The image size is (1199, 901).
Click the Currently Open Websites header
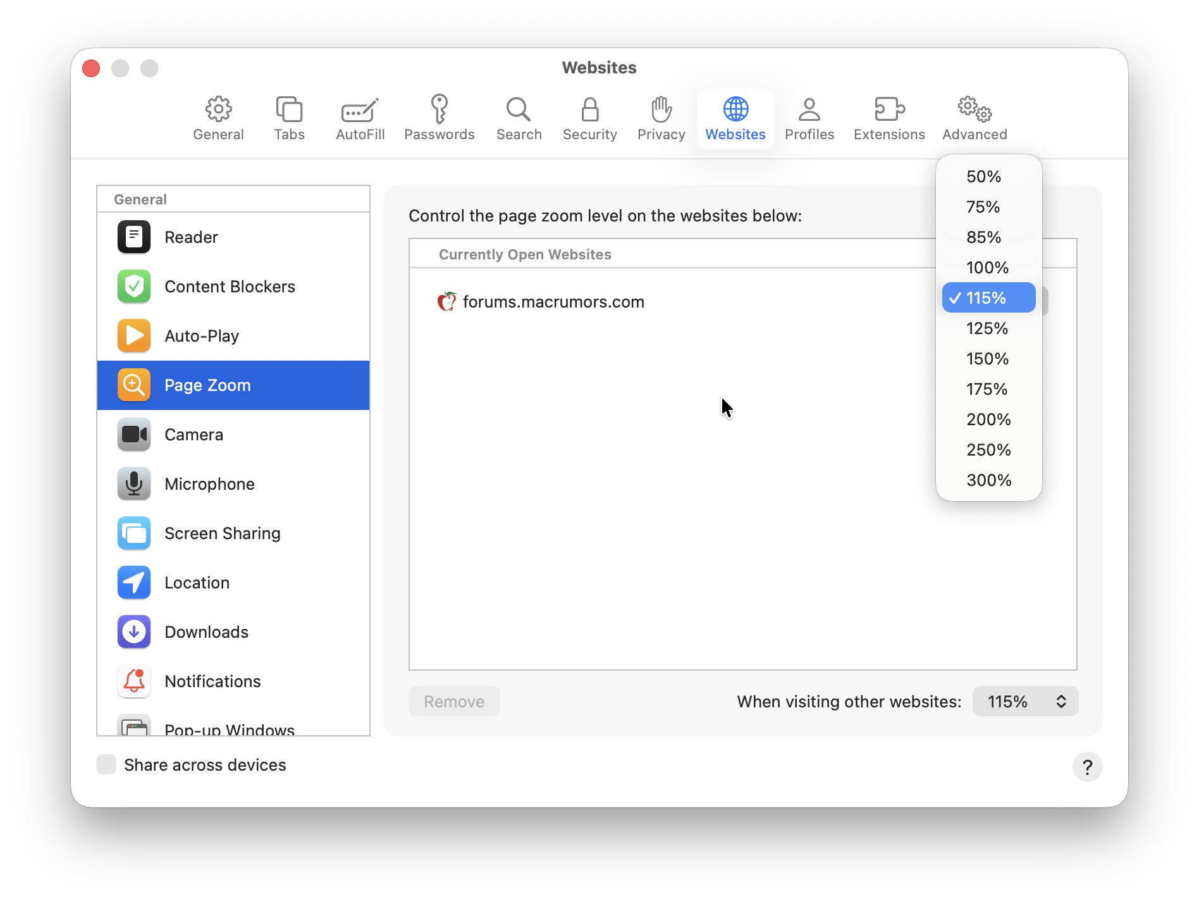coord(525,254)
